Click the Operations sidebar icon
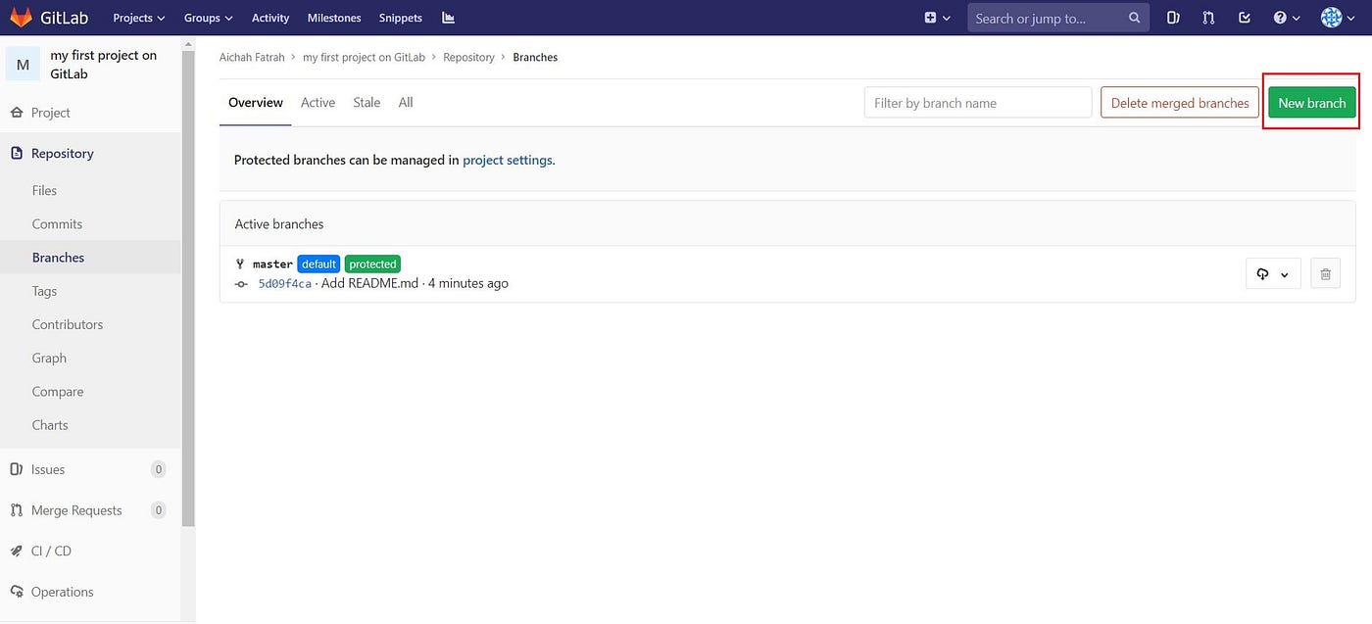The height and width of the screenshot is (624, 1372). [17, 592]
